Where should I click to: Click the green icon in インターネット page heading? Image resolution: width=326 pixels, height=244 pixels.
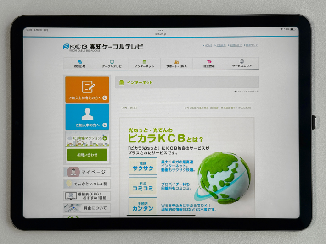click(x=121, y=82)
